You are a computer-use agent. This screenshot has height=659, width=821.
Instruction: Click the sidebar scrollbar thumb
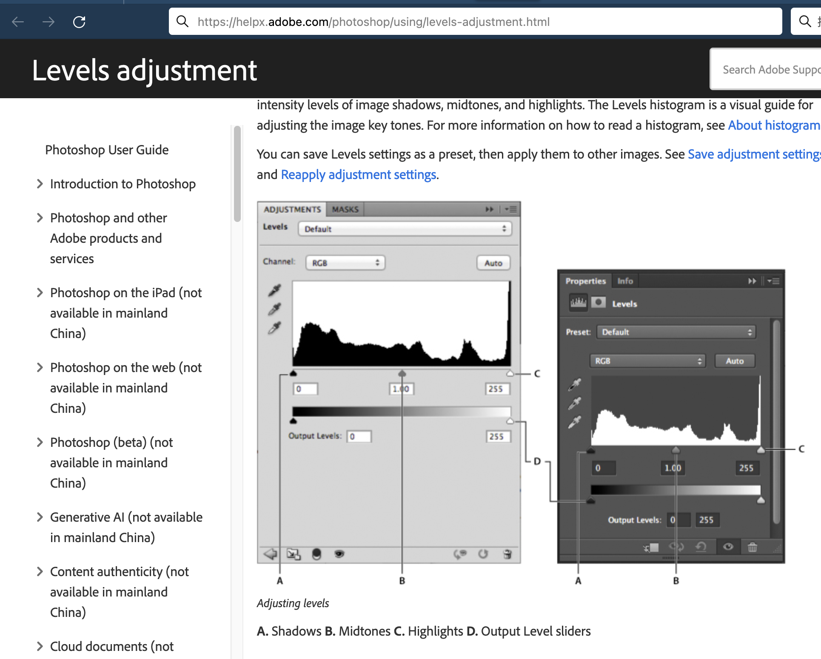pos(237,174)
